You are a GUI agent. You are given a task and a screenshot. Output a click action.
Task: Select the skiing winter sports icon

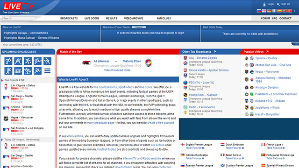pyautogui.click(x=28, y=70)
